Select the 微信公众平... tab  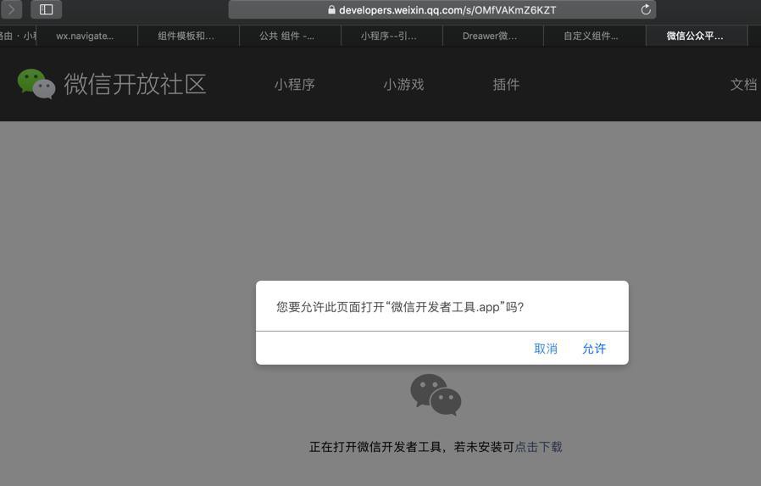[697, 36]
